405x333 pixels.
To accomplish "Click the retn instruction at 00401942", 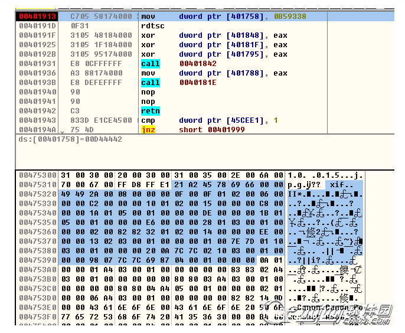I will click(151, 111).
